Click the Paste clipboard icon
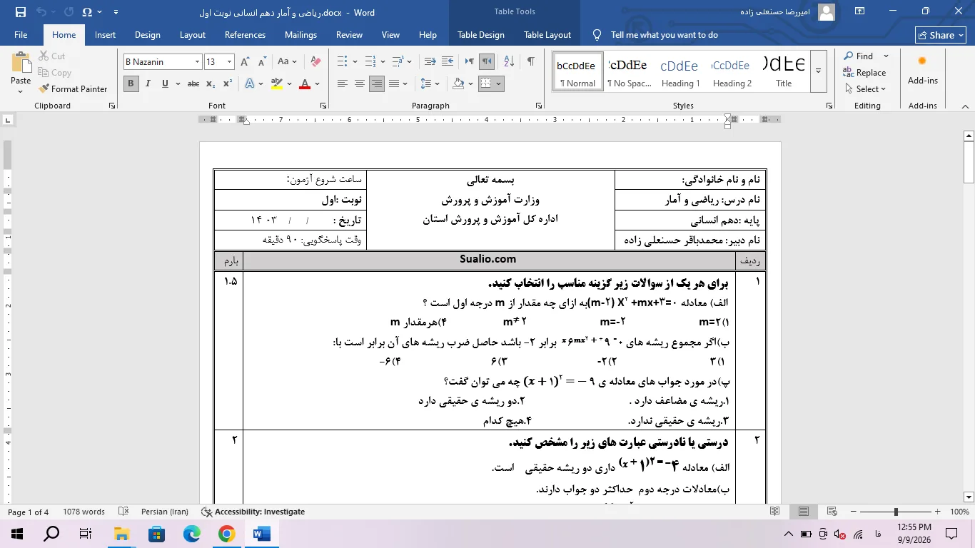The width and height of the screenshot is (975, 548). click(x=21, y=63)
